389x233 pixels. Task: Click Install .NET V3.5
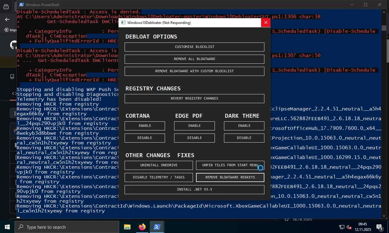pyautogui.click(x=194, y=190)
